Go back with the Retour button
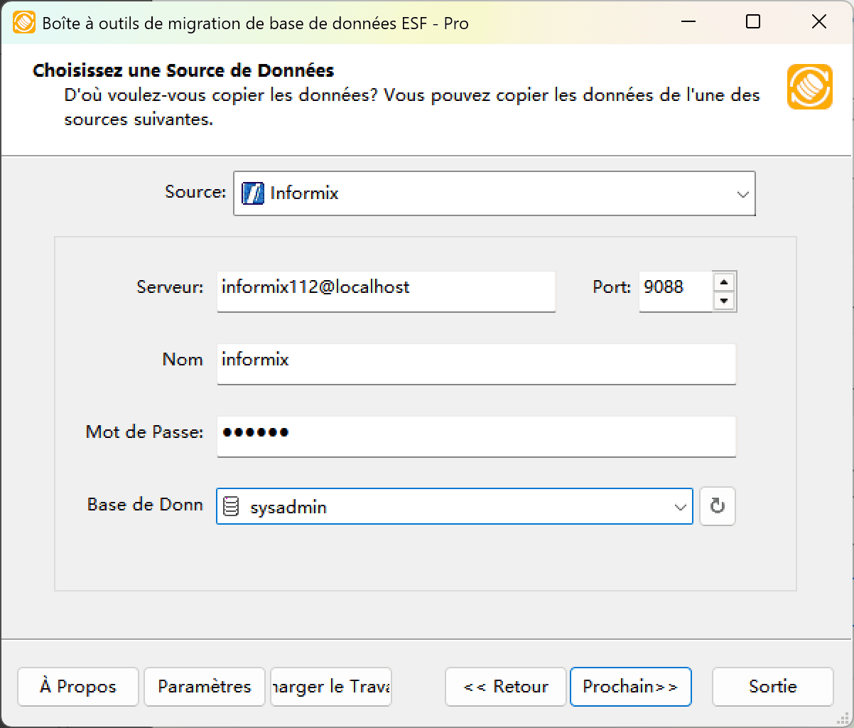The image size is (854, 728). point(505,687)
